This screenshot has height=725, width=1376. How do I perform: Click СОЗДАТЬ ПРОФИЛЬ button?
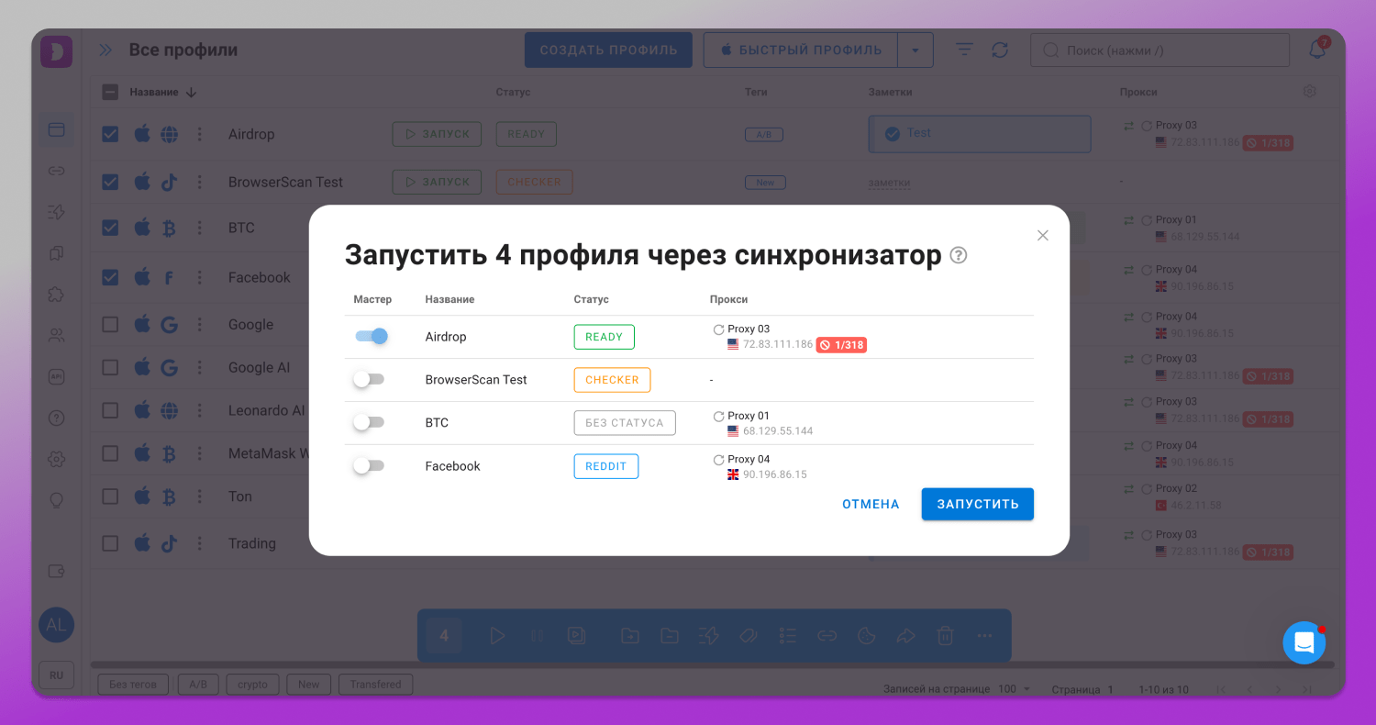(608, 50)
